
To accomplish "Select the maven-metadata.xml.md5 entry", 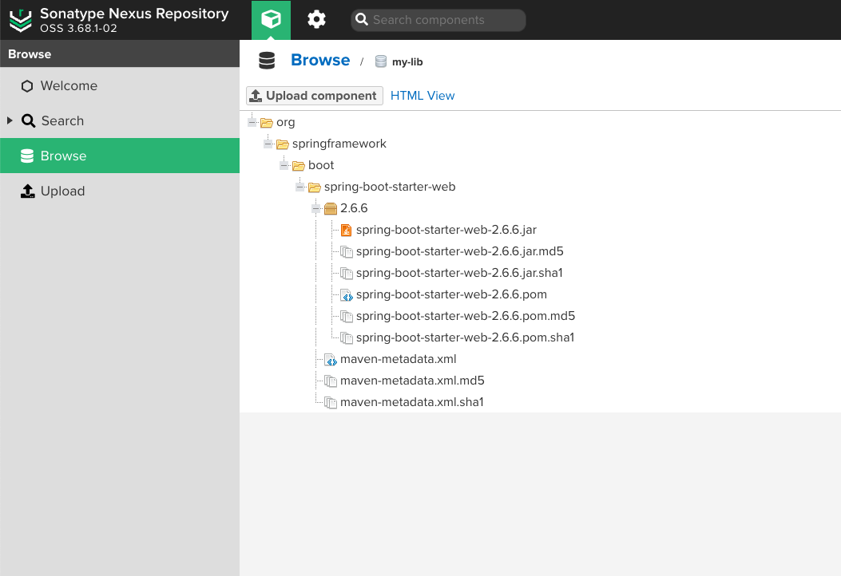I will pyautogui.click(x=412, y=381).
